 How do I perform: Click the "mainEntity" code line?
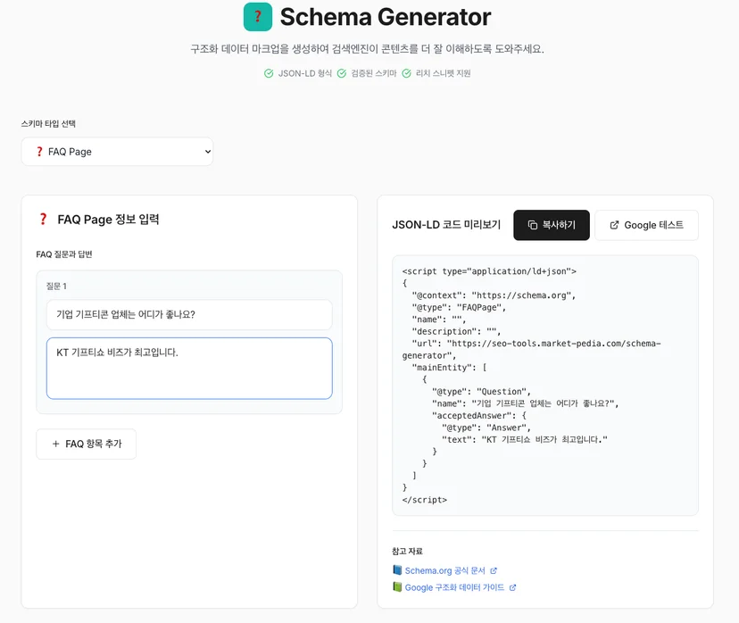pyautogui.click(x=449, y=367)
